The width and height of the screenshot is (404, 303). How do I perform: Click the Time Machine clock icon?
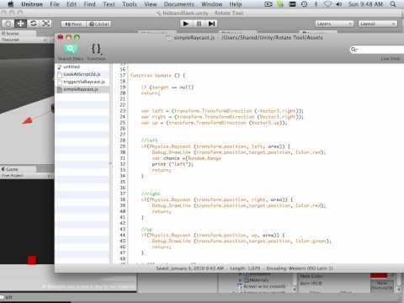tap(304, 4)
